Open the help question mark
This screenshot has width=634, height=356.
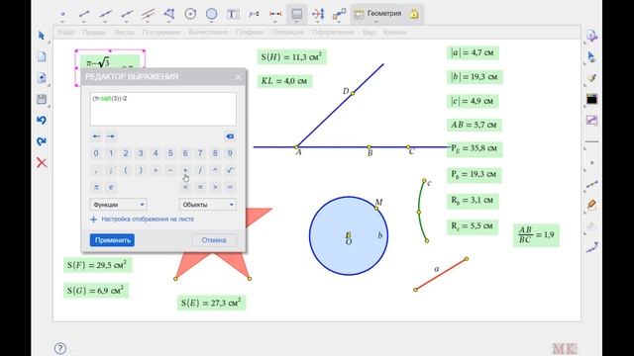click(x=59, y=348)
